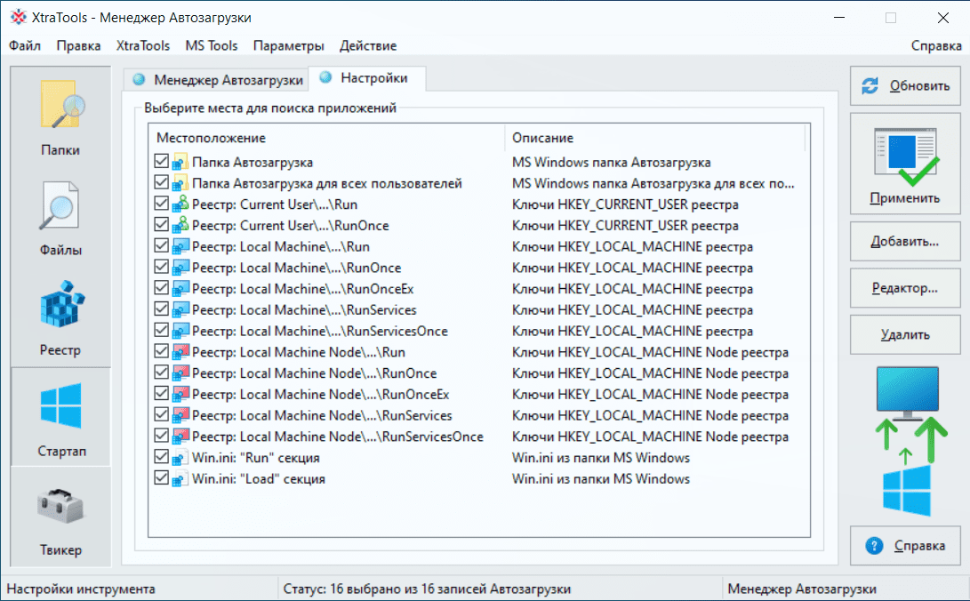Click the Справка button at bottom right

[905, 545]
